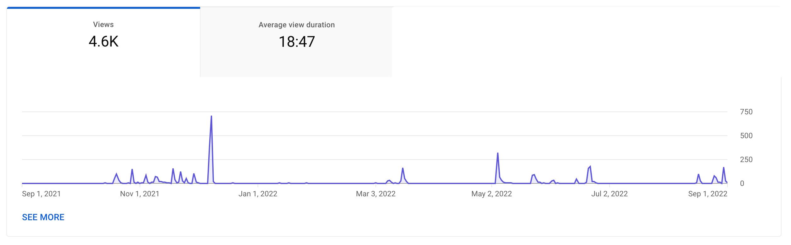The image size is (791, 245).
Task: Click the Jul 2, 2022 date label
Action: [x=609, y=194]
